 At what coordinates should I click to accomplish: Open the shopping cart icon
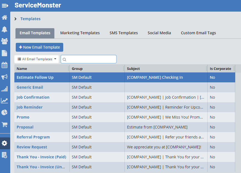click(5, 124)
